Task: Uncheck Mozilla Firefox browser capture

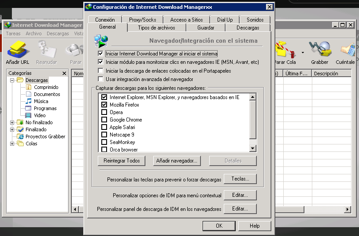Action: pos(104,105)
